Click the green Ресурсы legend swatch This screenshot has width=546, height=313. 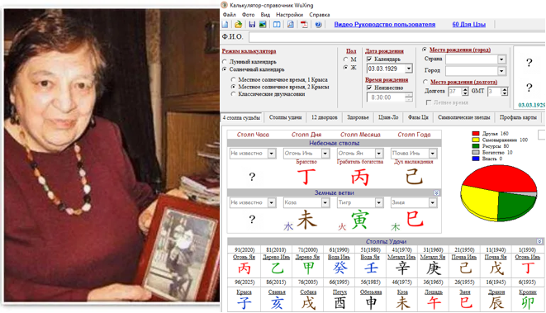point(476,146)
